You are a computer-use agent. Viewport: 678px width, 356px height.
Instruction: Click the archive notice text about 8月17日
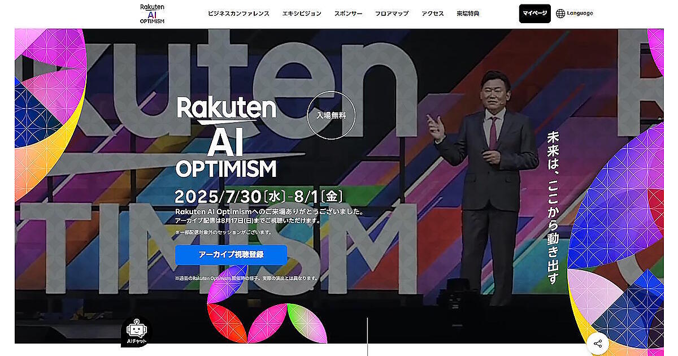(248, 221)
